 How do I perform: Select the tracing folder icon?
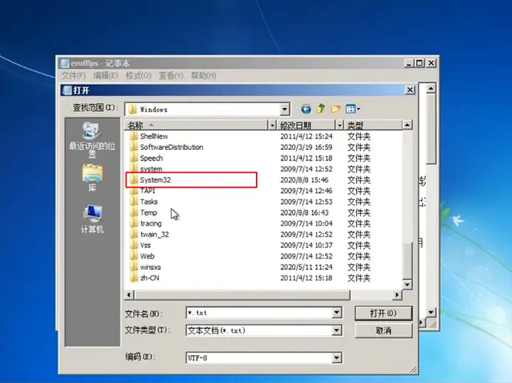(x=134, y=223)
